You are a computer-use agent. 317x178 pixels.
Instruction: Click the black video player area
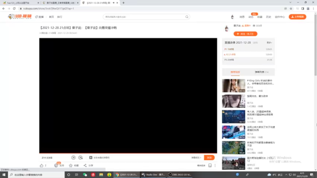coord(128,95)
